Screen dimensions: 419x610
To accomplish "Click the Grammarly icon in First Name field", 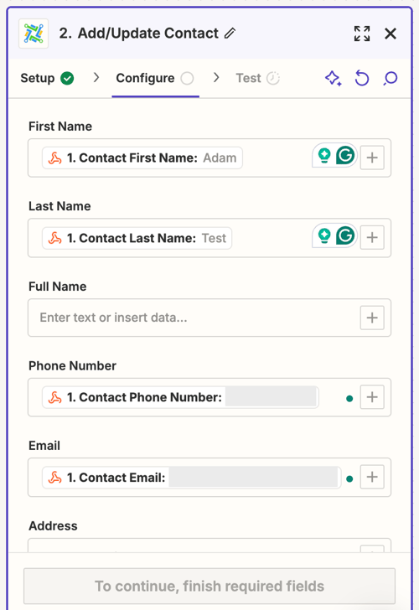I will (345, 156).
